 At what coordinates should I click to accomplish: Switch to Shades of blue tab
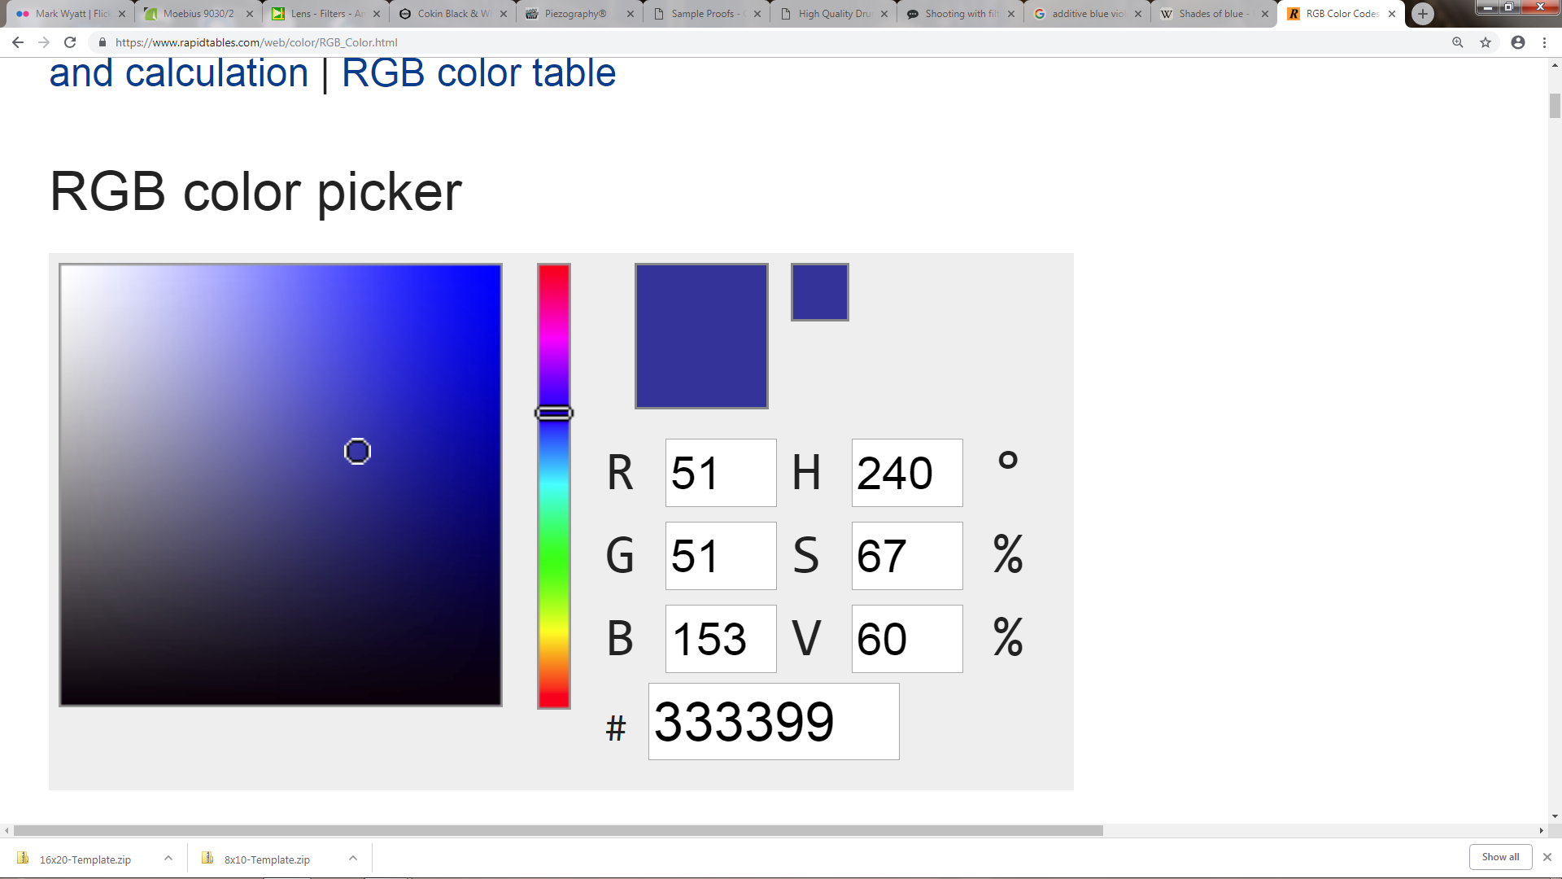click(x=1211, y=14)
